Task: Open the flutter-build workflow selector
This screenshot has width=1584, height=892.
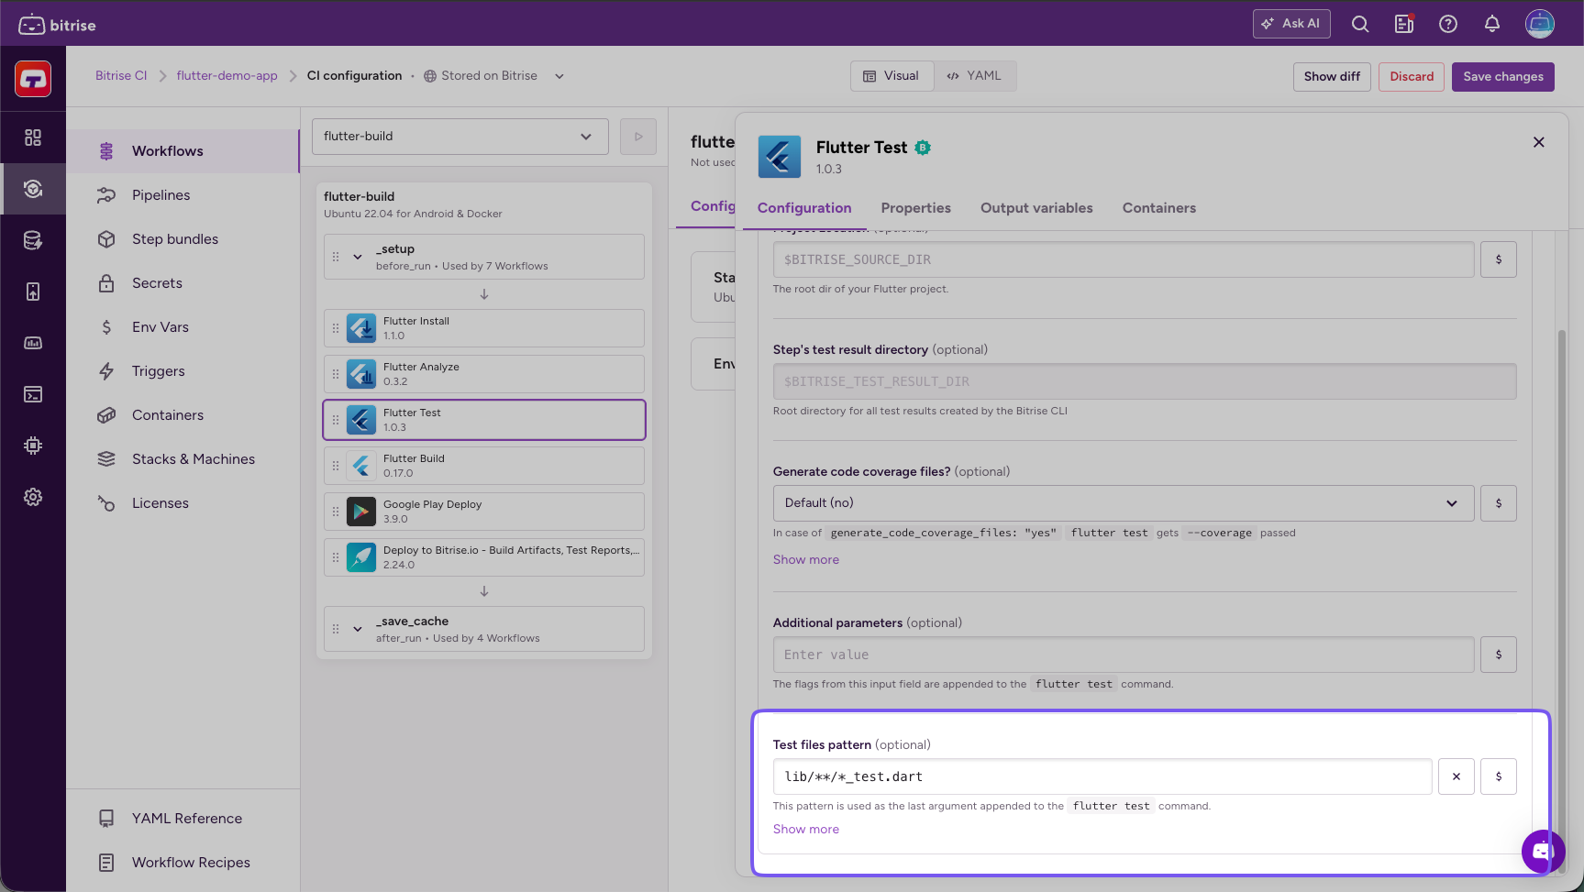Action: [x=460, y=137]
